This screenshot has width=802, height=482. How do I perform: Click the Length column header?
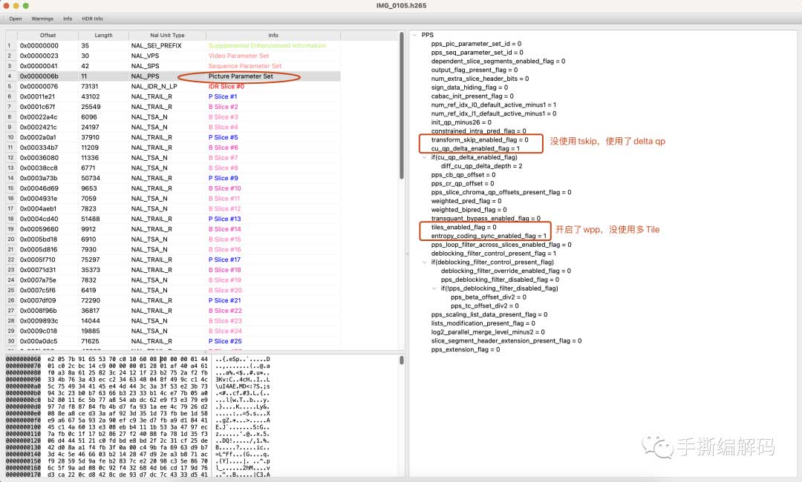click(104, 35)
